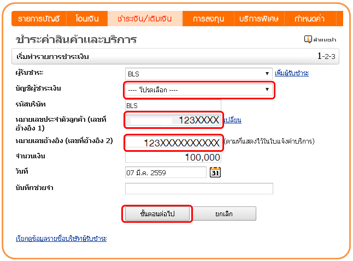Open the เรียกดูข้อมูลรายชื่อบริษัทผู้รับชำระ link
Screen dimensions: 353x261
point(61,238)
